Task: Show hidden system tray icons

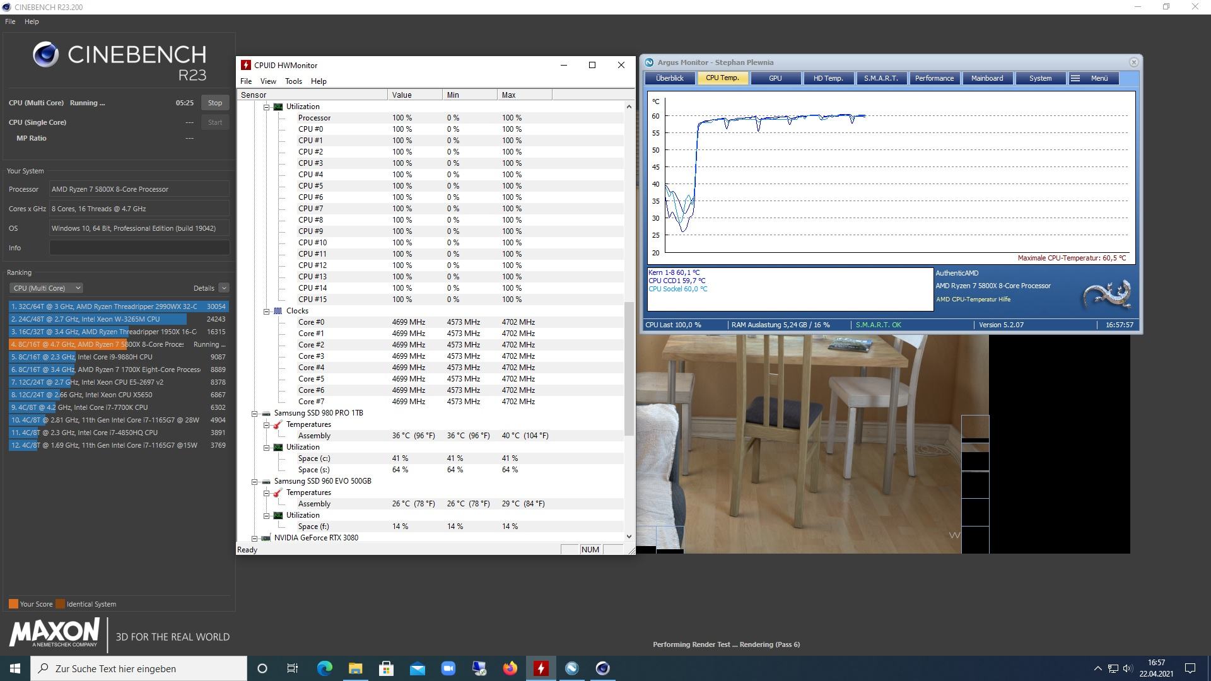Action: 1097,668
